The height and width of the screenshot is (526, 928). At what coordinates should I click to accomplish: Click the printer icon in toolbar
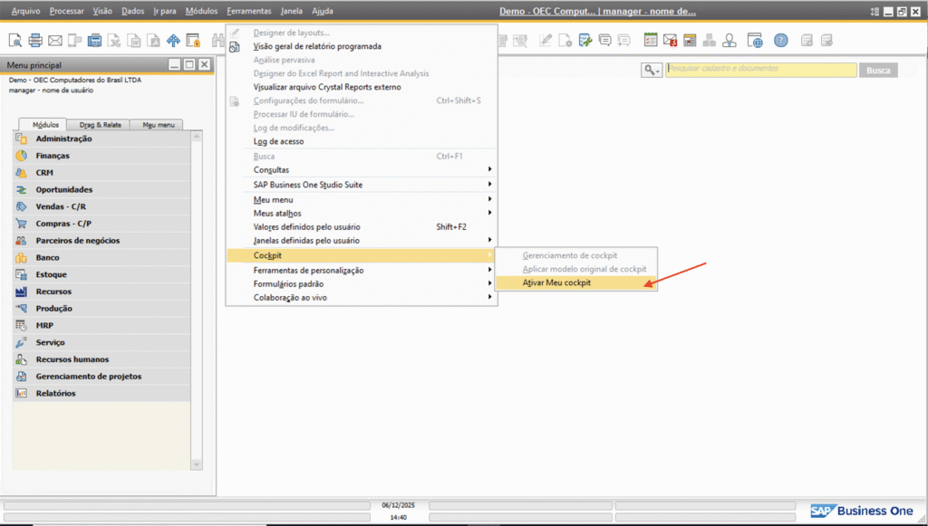click(35, 41)
